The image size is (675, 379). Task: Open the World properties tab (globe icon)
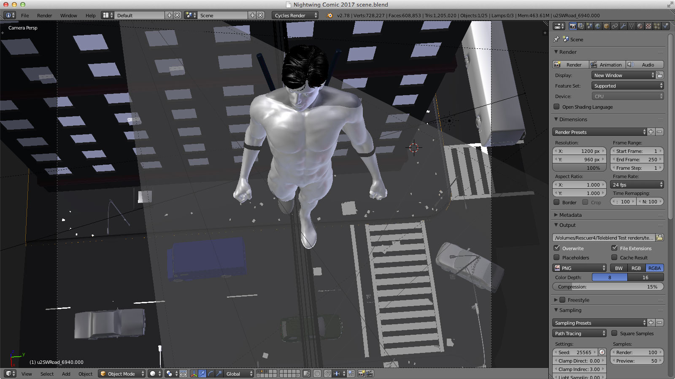pyautogui.click(x=598, y=26)
